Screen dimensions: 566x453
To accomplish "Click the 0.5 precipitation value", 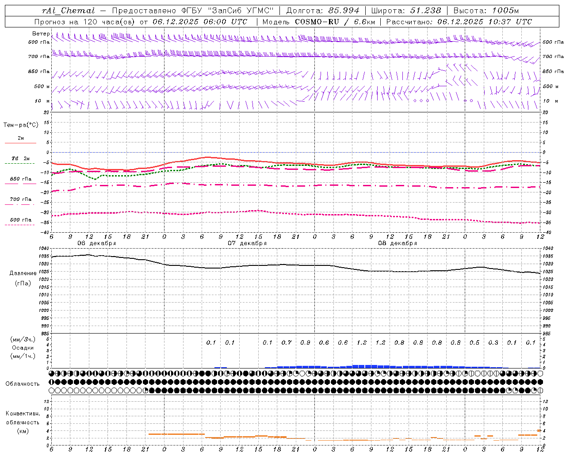I will tap(474, 342).
